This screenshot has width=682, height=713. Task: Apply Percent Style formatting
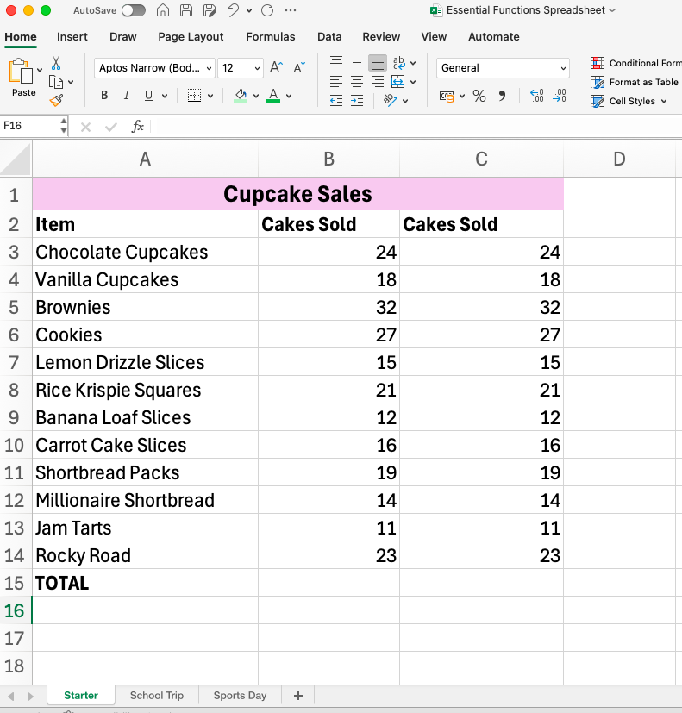[479, 96]
